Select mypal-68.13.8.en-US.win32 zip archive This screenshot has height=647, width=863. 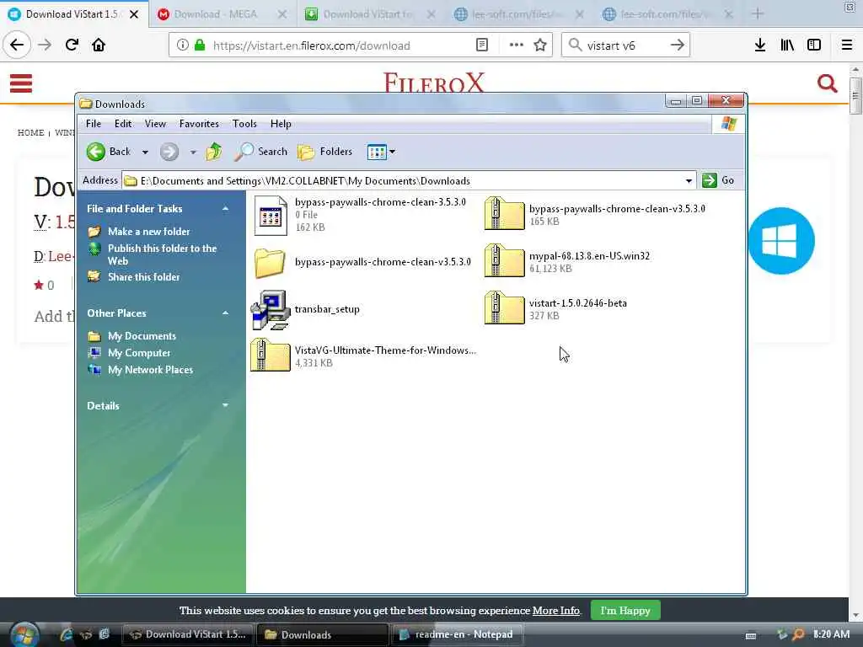[504, 261]
